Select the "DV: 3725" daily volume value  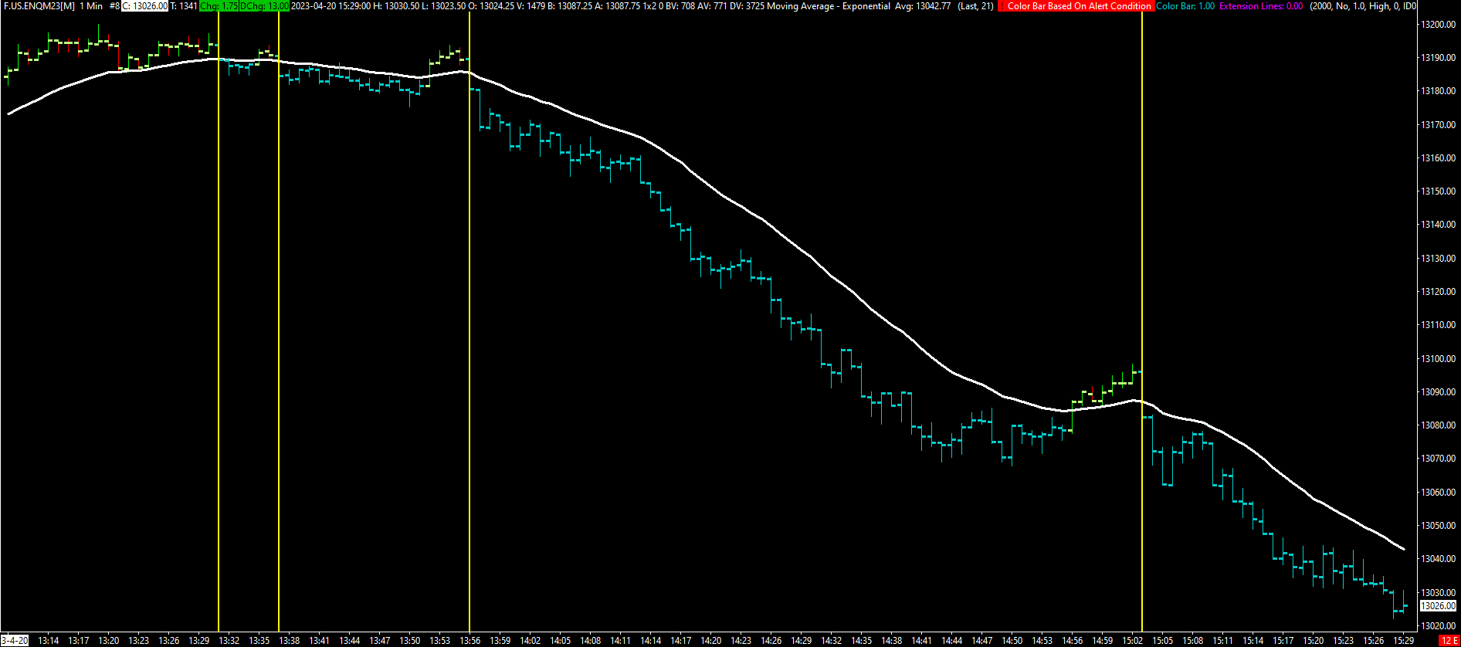tap(747, 6)
